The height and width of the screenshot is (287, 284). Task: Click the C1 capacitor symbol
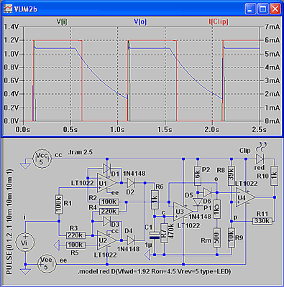pyautogui.click(x=155, y=235)
